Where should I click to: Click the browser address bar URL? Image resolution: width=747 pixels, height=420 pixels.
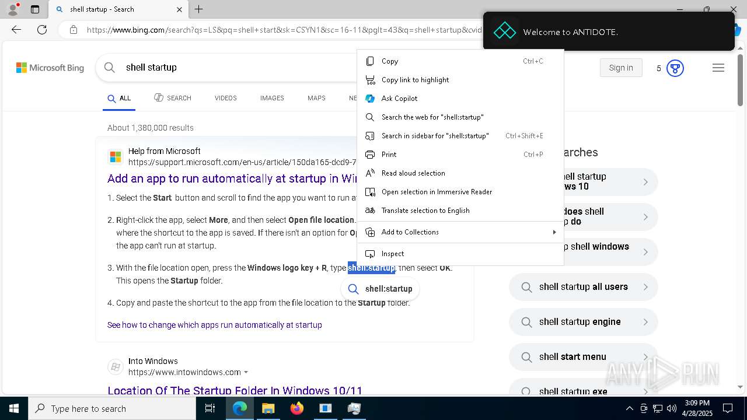(x=284, y=30)
